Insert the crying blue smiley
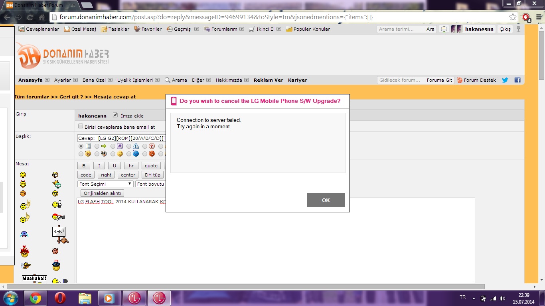 point(24,234)
